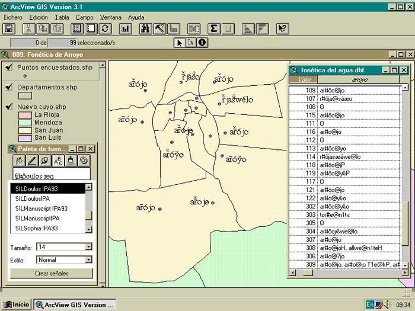Click the context Help arrow-question icon
Viewport: 415px width, 311px height.
tap(282, 29)
